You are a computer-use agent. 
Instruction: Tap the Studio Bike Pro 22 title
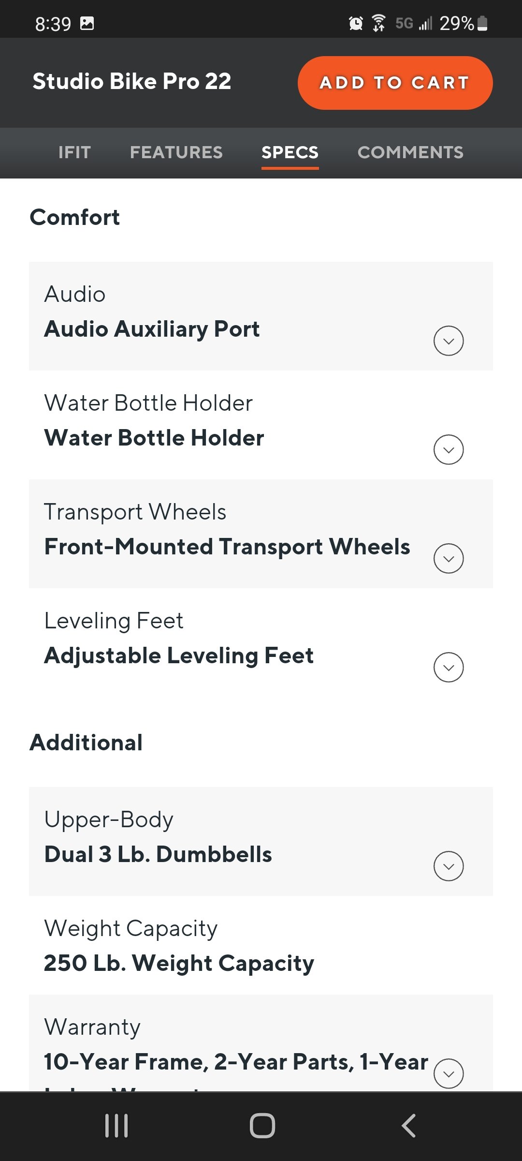[x=132, y=81]
